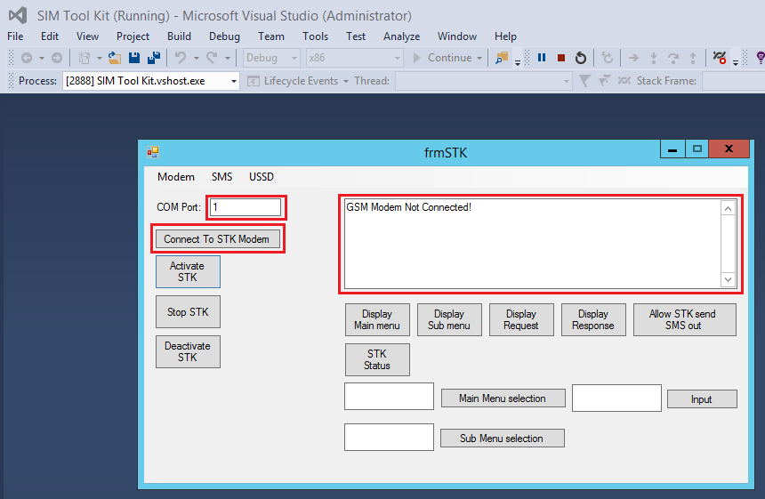Restart the debugging session
The height and width of the screenshot is (499, 765).
[581, 58]
